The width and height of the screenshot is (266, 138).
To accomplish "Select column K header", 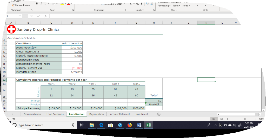I will (206, 23).
